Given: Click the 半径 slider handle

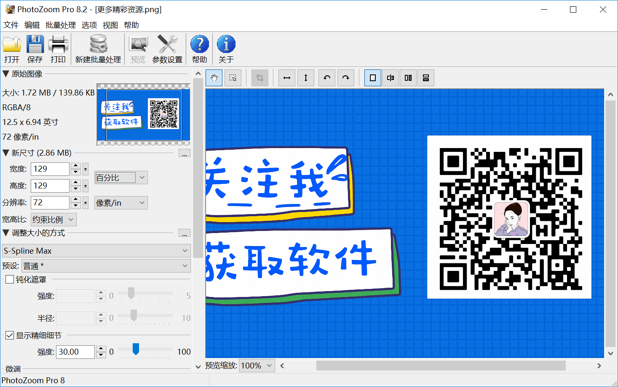Looking at the screenshot, I should pos(134,315).
